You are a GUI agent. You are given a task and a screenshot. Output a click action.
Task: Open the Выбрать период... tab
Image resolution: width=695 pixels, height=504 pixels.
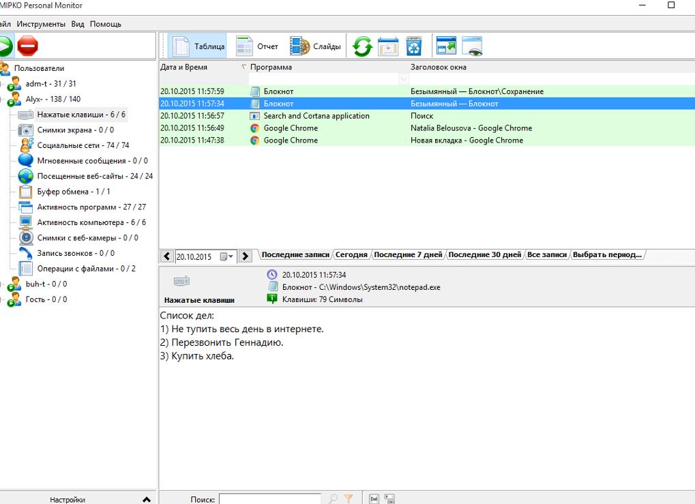click(x=607, y=255)
